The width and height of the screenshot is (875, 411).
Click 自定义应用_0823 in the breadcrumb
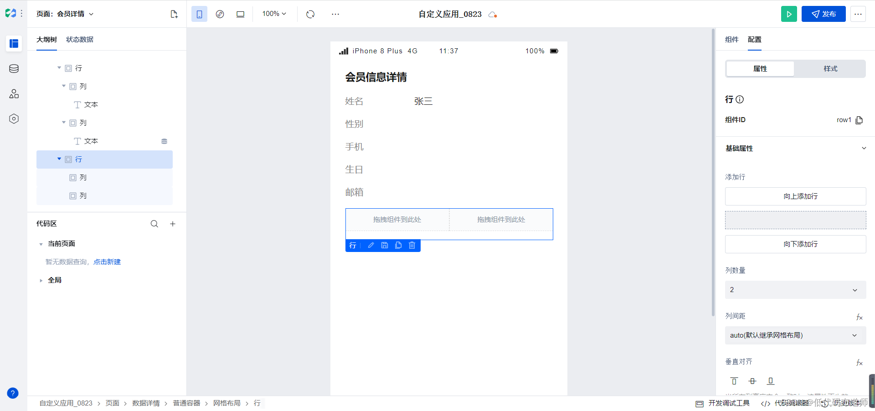tap(66, 403)
